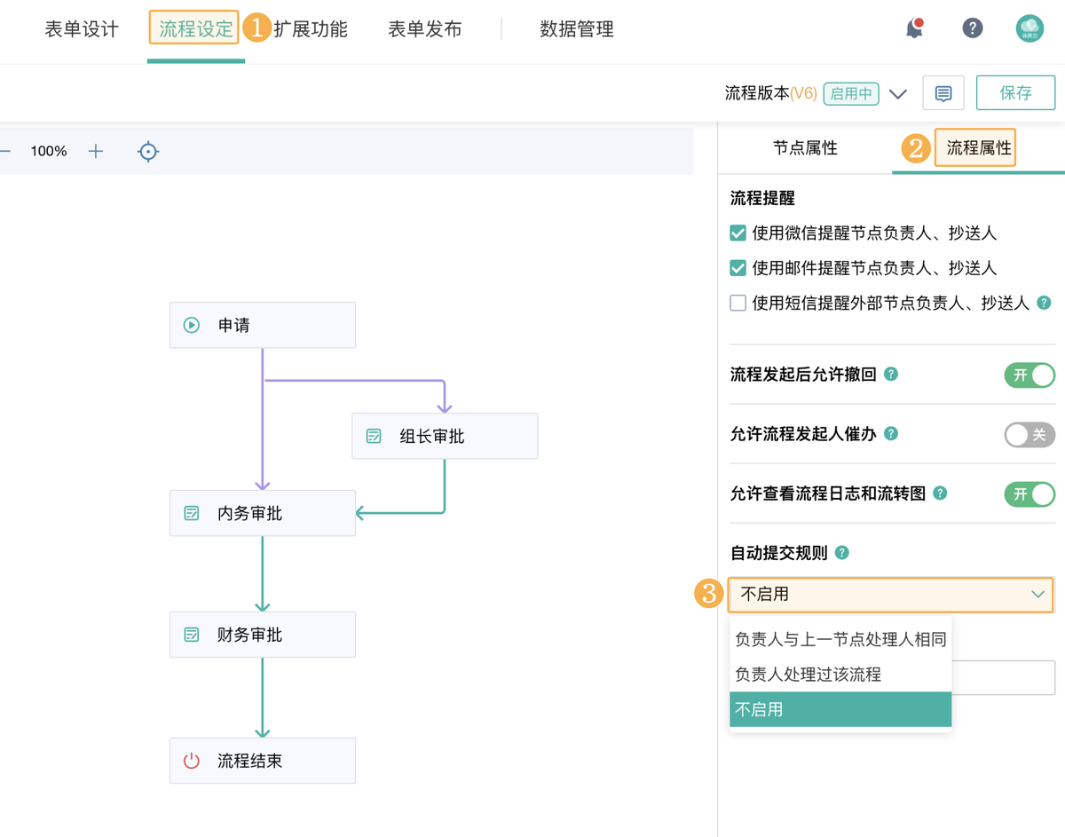
Task: Select the 财务审批 flow node
Action: [x=263, y=636]
